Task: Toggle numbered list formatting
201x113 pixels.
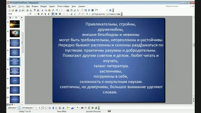Action: [x=64, y=14]
